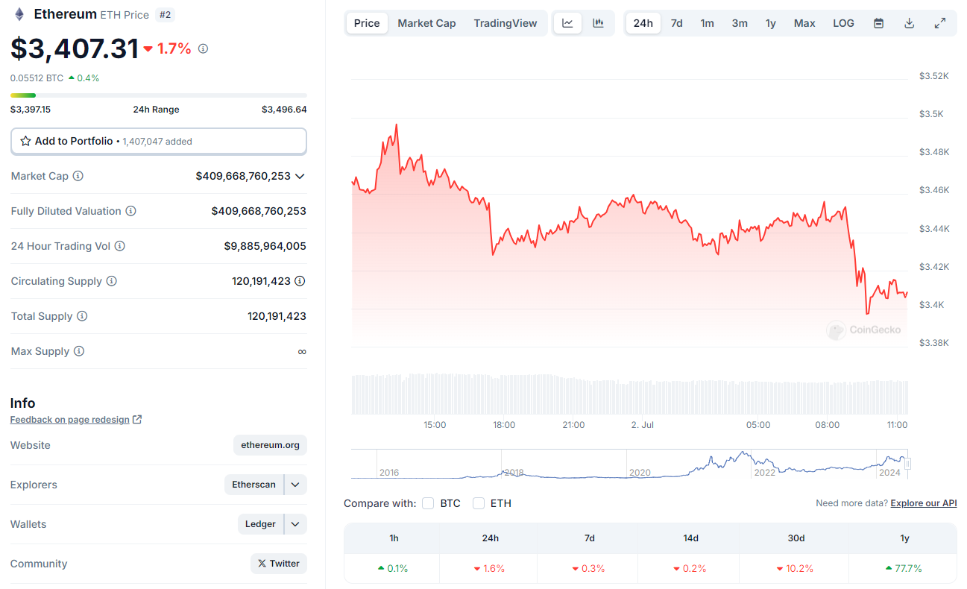The height and width of the screenshot is (589, 967).
Task: Click the X logo in the Twitter button
Action: pyautogui.click(x=262, y=564)
